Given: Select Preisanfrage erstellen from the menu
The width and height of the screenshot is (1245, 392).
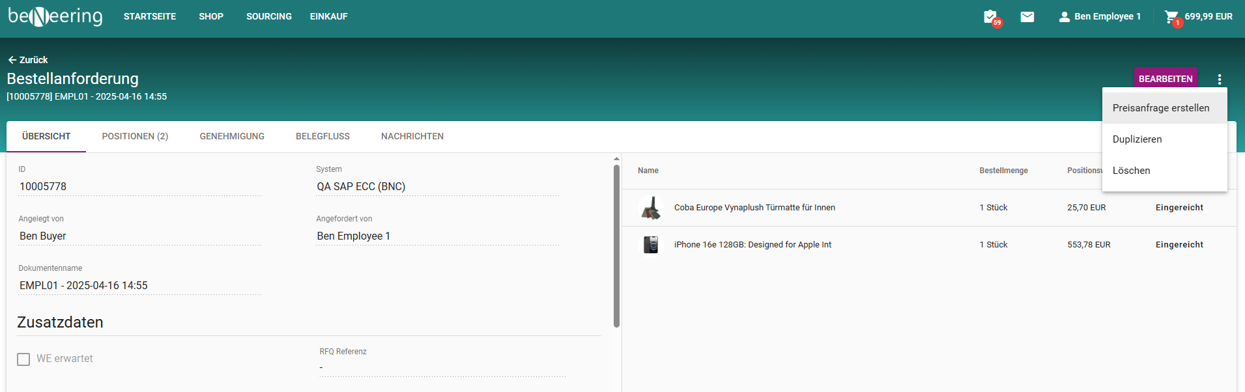Looking at the screenshot, I should coord(1160,108).
